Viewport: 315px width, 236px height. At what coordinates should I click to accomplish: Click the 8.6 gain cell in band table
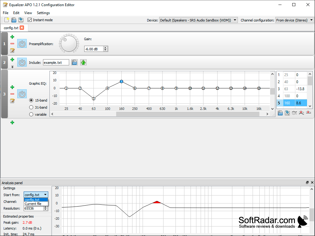(301, 103)
